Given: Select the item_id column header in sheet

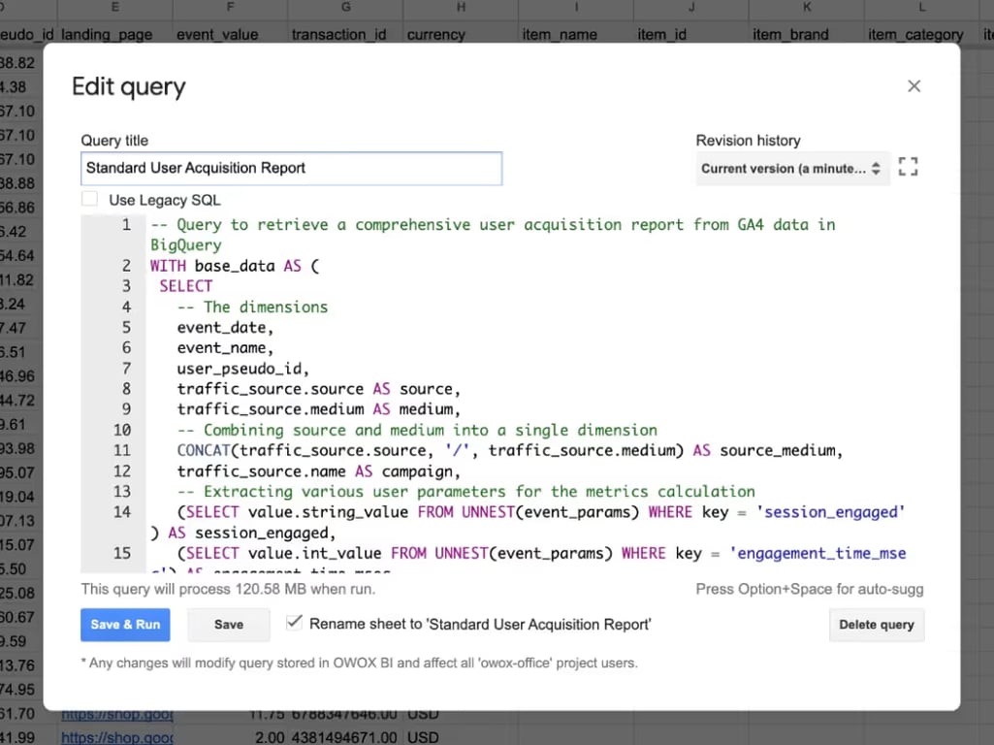Looking at the screenshot, I should [661, 34].
